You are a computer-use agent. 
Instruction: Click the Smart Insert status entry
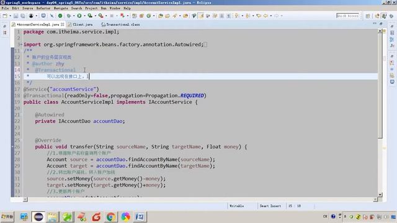click(270, 206)
